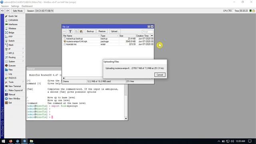Click the remove button in File List
256x144 pixels.
[x=64, y=31]
